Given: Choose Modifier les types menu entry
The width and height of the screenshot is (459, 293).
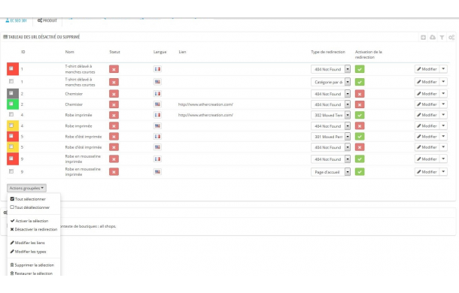Looking at the screenshot, I should pyautogui.click(x=28, y=252).
